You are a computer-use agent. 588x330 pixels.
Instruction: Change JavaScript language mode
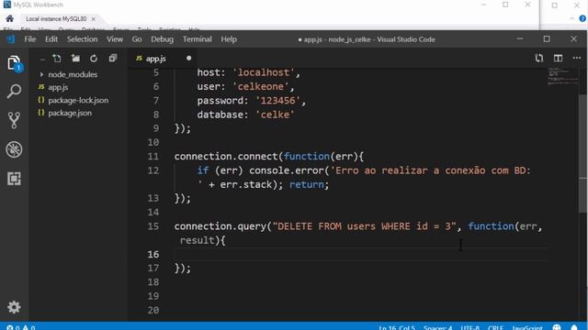tap(527, 328)
